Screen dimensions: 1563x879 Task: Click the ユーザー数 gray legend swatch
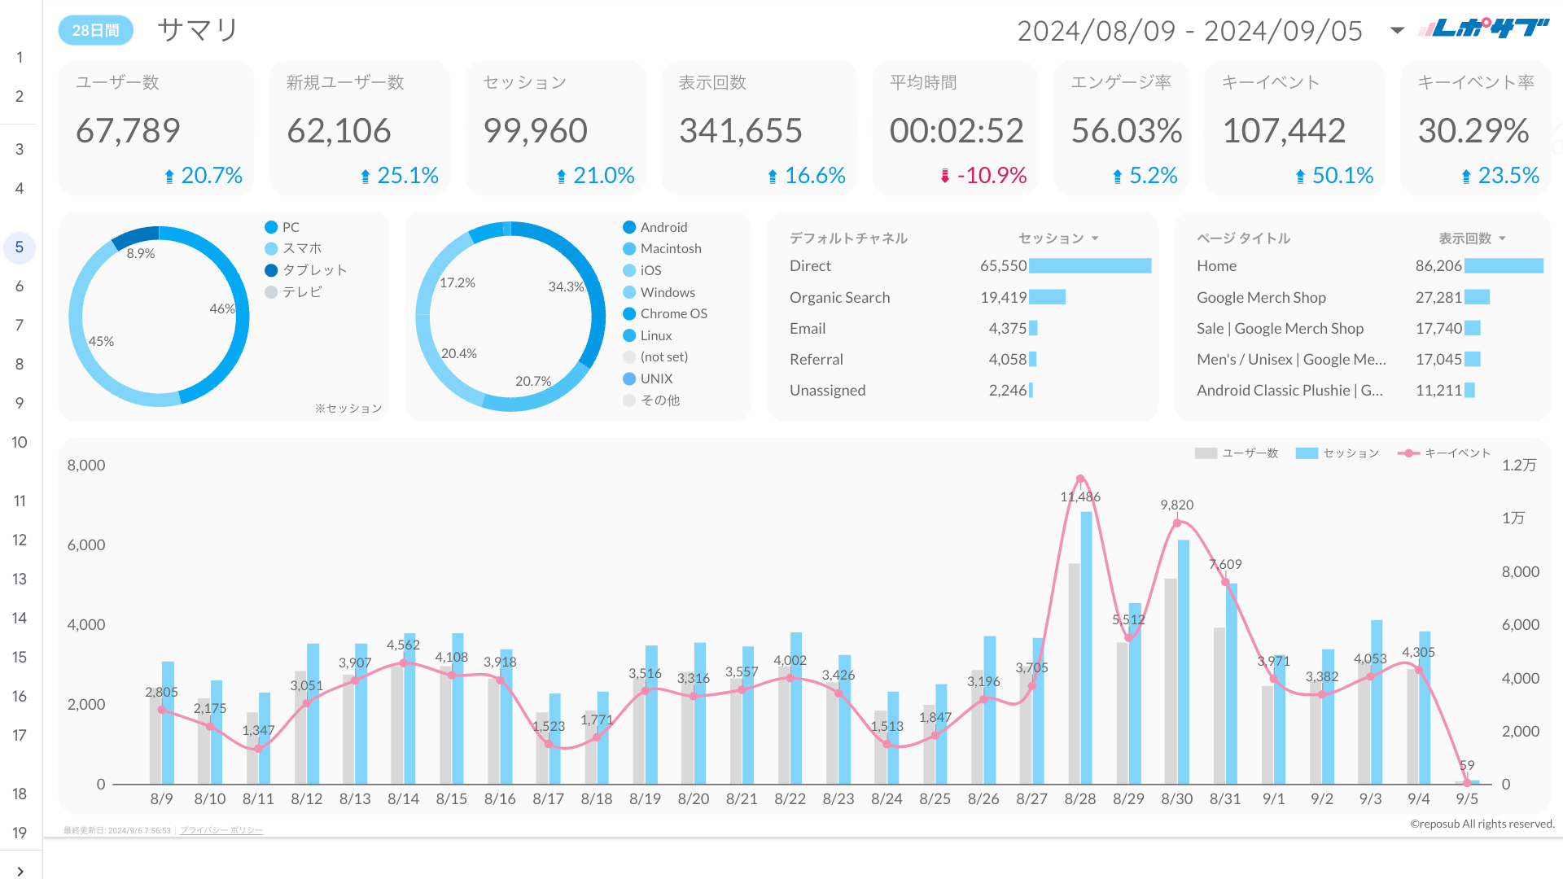1206,453
